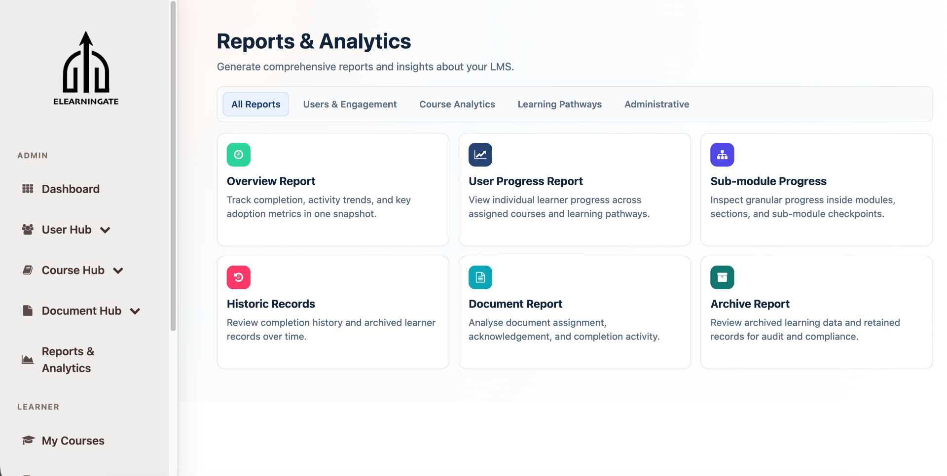Open the User Progress Report card title
The width and height of the screenshot is (947, 476).
(x=526, y=181)
